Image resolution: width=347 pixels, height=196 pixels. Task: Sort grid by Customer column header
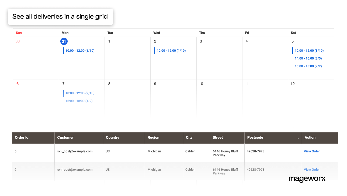pos(65,137)
